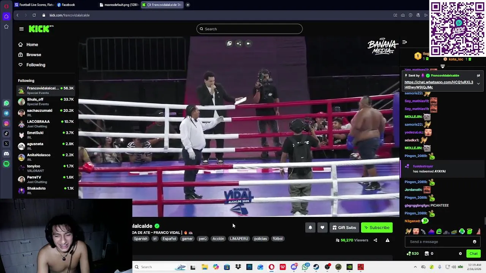The height and width of the screenshot is (273, 486).
Task: Open agusneta channel in Following list
Action: (46, 146)
